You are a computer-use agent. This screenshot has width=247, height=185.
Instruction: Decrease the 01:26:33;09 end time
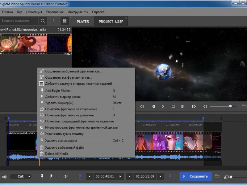[130, 176]
